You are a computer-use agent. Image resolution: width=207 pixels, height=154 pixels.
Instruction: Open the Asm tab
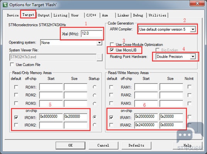(x=105, y=15)
